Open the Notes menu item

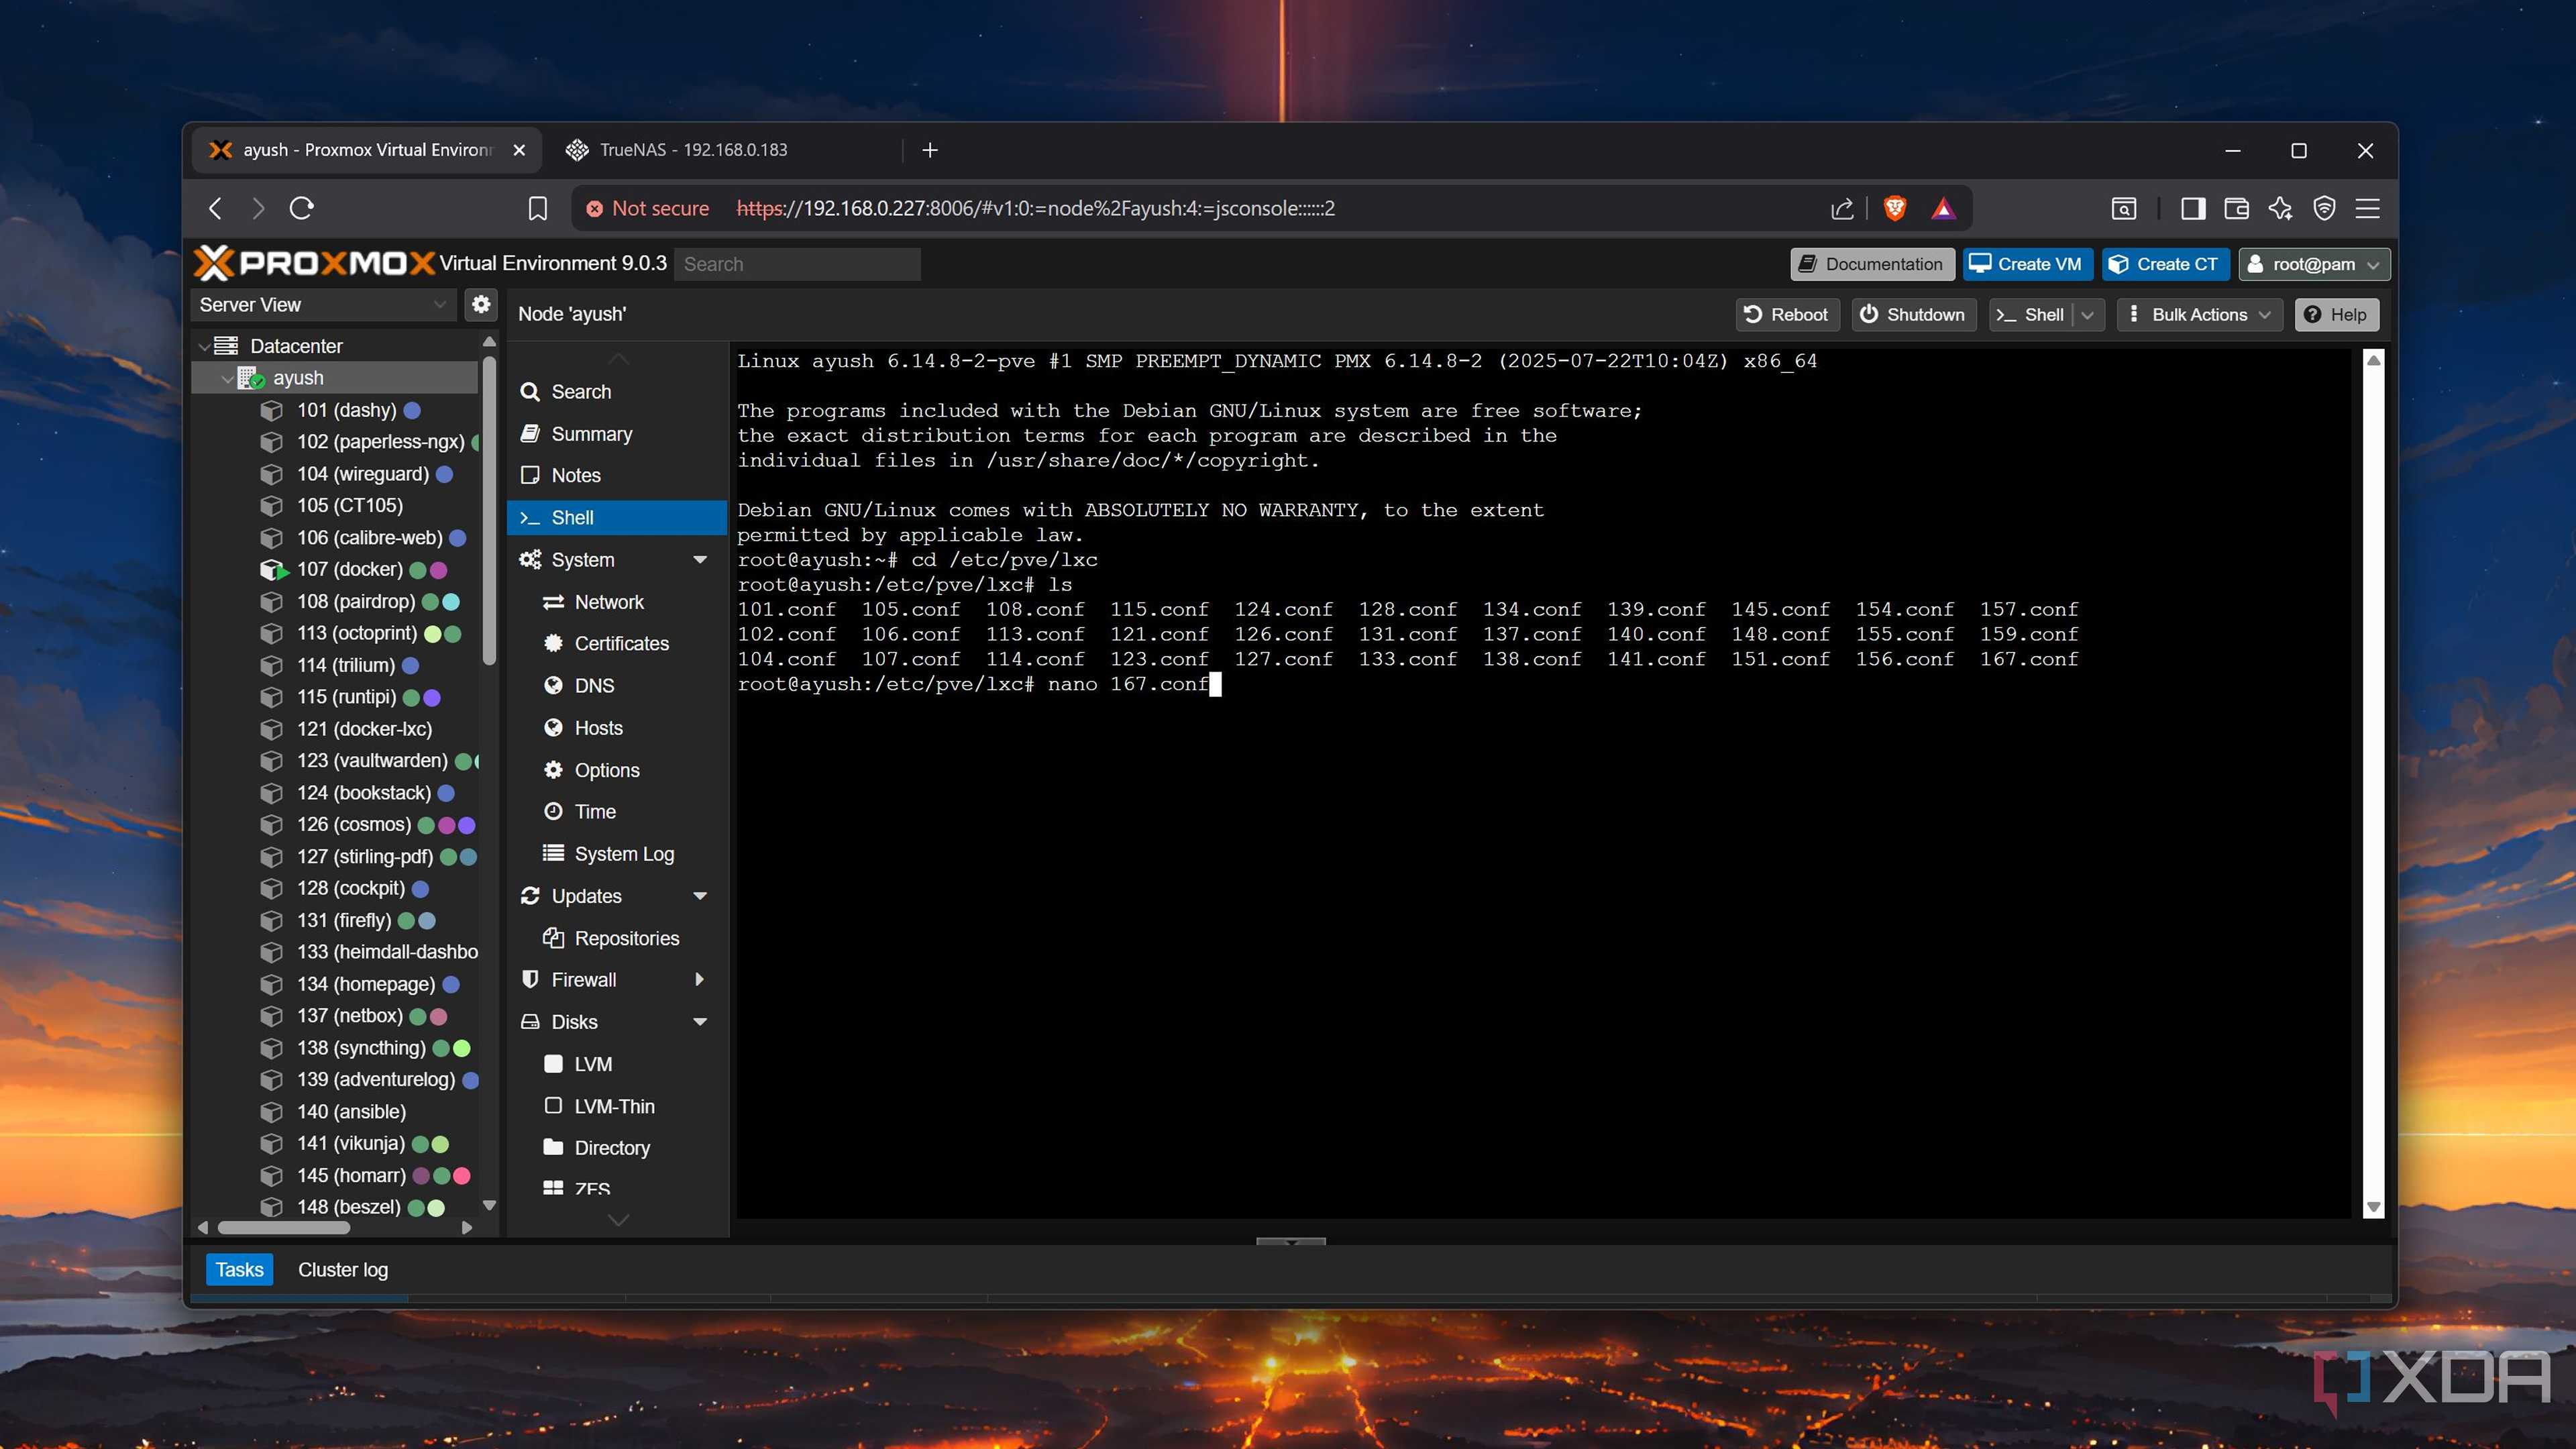coord(576,475)
